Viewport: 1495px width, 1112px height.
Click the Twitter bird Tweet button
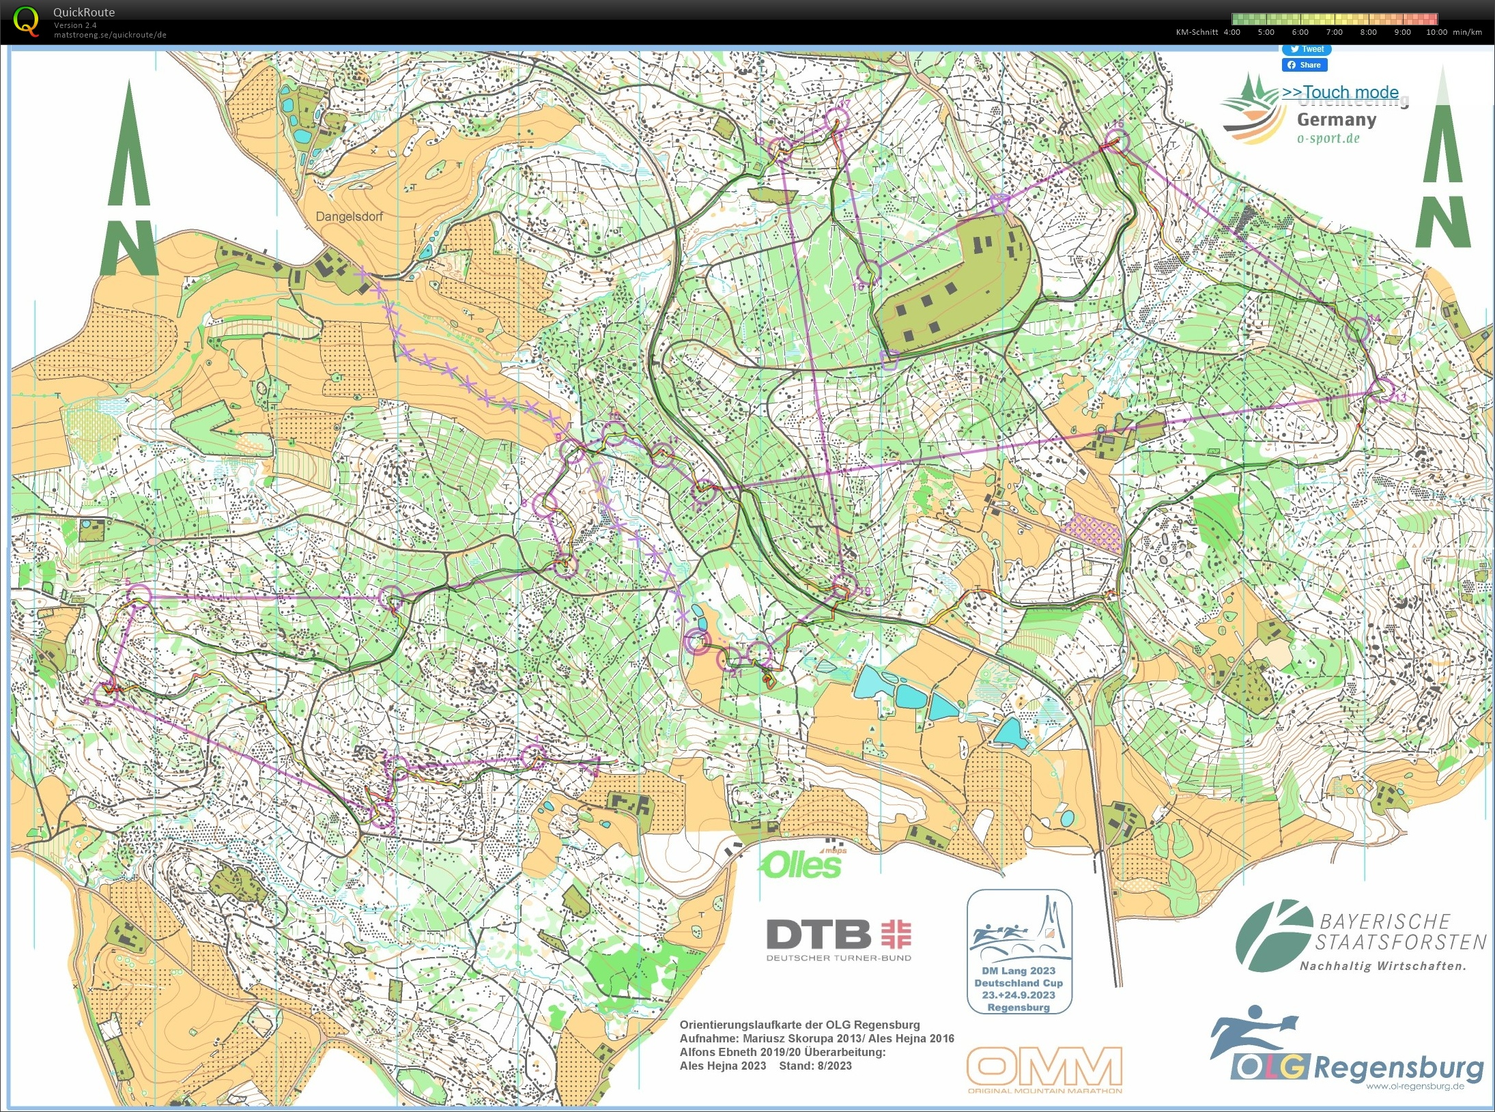pyautogui.click(x=1306, y=49)
